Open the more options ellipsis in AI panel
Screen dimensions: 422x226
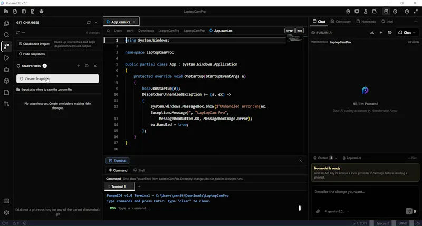[416, 21]
